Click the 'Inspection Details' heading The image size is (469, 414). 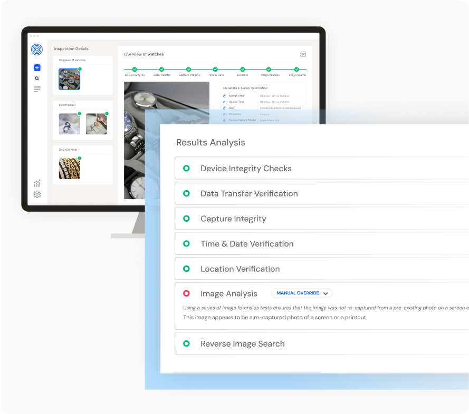(71, 48)
